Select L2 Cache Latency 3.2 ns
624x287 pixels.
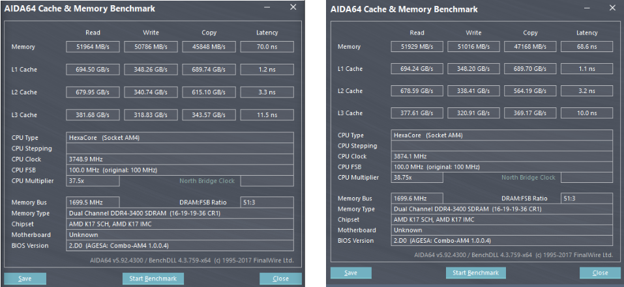tap(587, 91)
